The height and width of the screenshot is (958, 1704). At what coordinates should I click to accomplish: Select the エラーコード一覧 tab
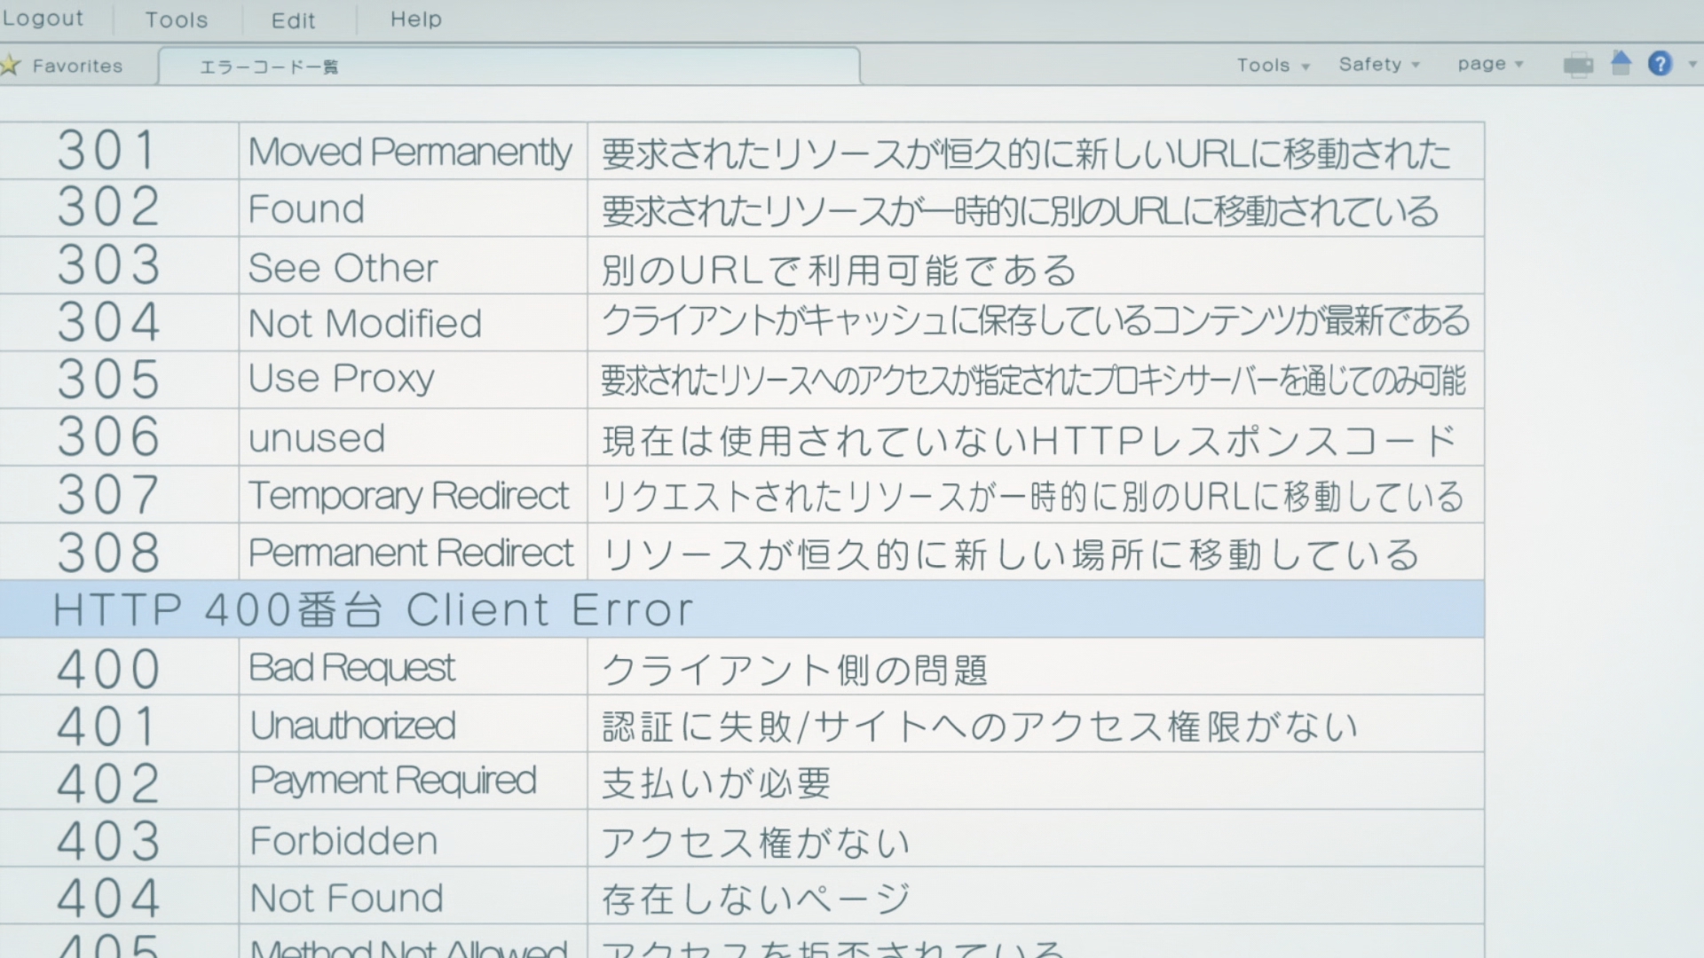point(269,67)
